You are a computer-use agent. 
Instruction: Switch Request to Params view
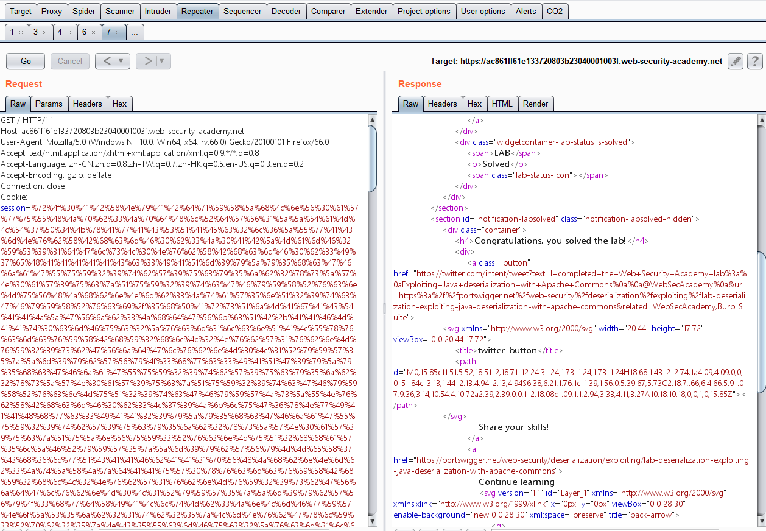(49, 104)
